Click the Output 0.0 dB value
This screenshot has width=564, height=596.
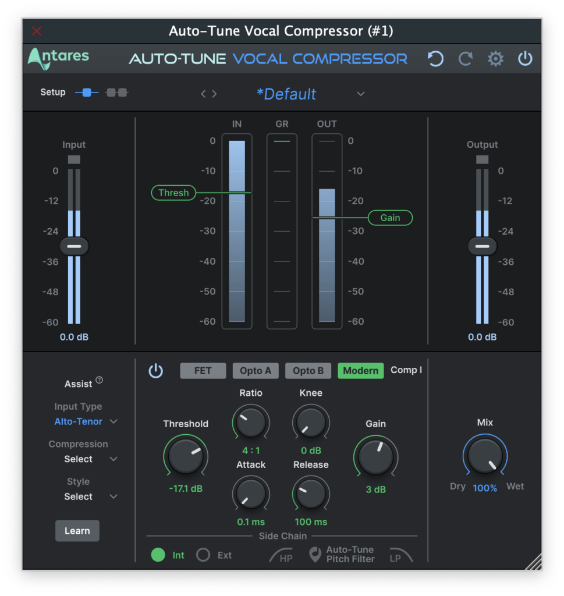(x=483, y=337)
